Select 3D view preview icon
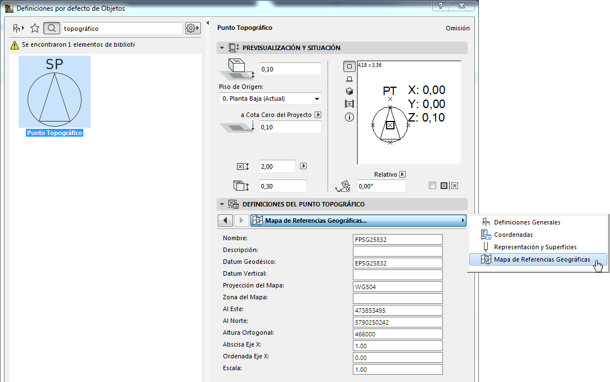610x382 pixels. (x=349, y=91)
